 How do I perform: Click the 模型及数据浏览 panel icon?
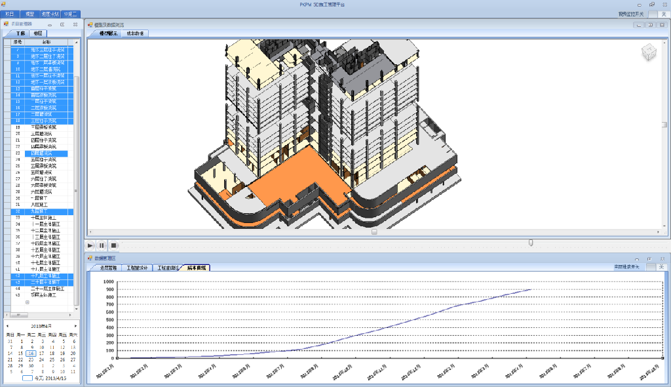pyautogui.click(x=90, y=25)
